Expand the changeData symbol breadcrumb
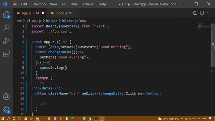 pos(74,21)
